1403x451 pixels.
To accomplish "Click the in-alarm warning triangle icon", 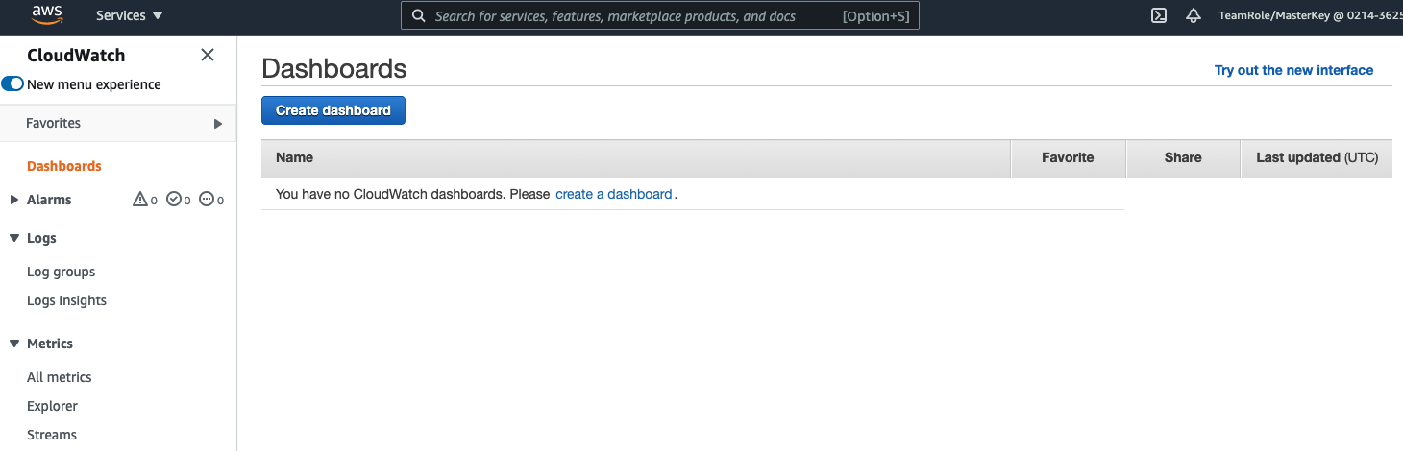I will 140,200.
